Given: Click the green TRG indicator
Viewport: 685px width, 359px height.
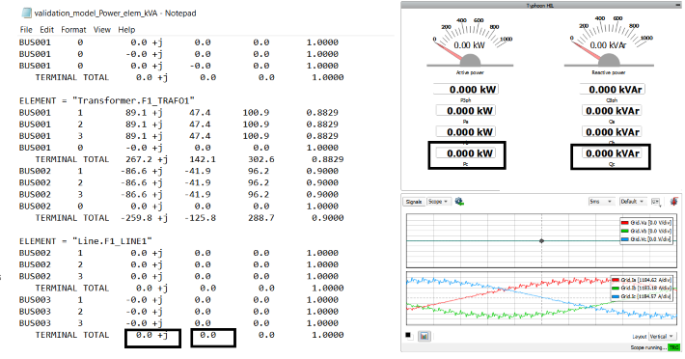Looking at the screenshot, I should tap(673, 347).
